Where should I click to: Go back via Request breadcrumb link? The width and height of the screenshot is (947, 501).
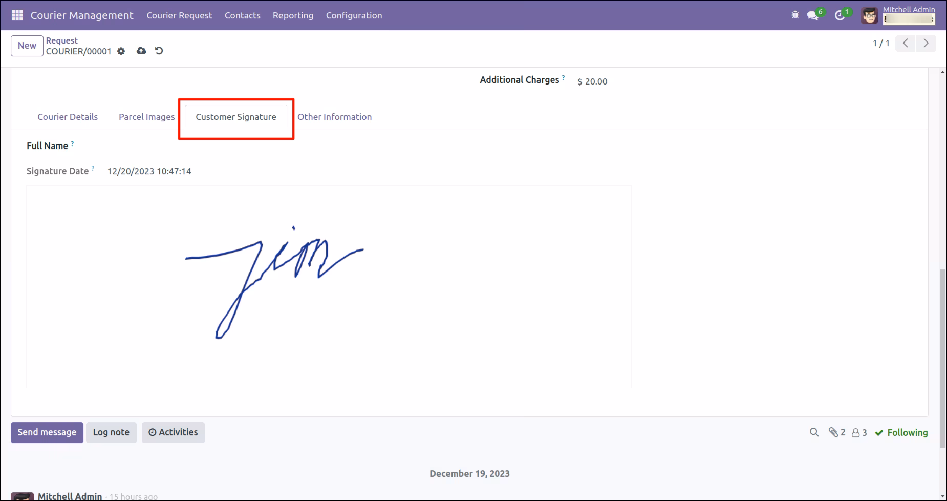tap(62, 40)
